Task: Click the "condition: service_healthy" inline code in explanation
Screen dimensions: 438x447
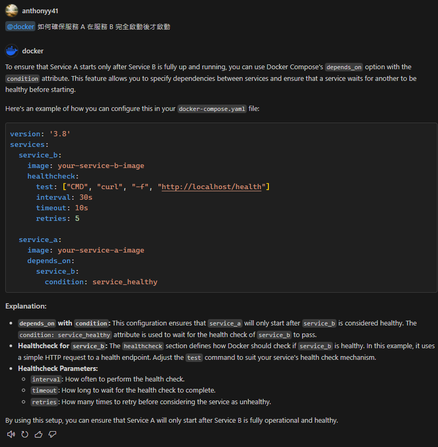Action: click(x=65, y=335)
